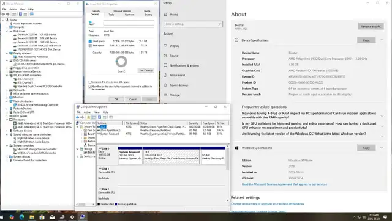Click Forward arrow in Device Manager toolbar

[8, 14]
